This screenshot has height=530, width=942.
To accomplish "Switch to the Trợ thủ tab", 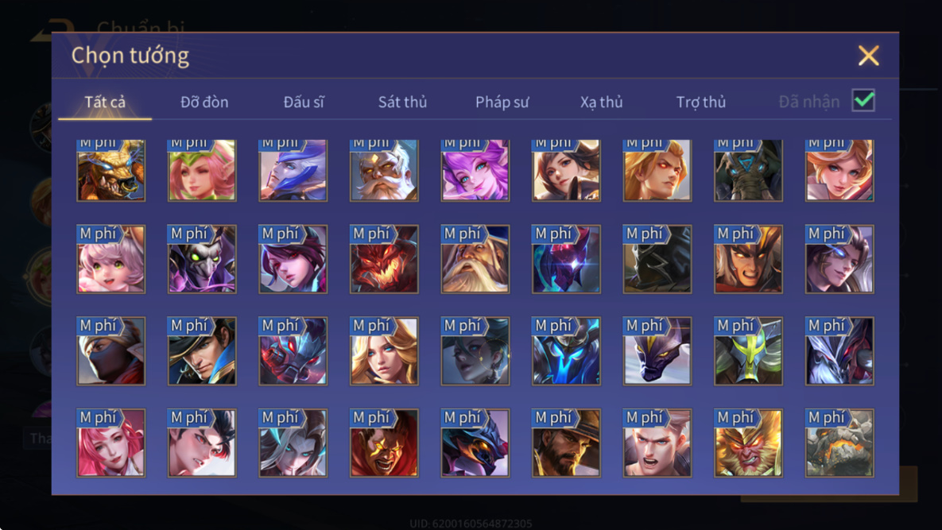I will [701, 102].
